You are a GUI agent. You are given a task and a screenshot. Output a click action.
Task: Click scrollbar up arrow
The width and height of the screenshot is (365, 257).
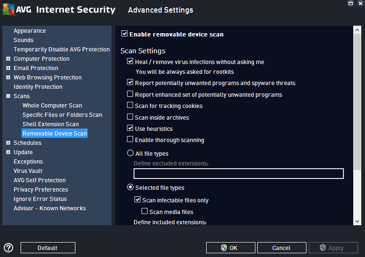[x=357, y=30]
